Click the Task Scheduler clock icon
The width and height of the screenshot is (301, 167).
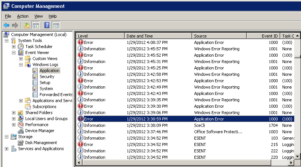tap(21, 47)
